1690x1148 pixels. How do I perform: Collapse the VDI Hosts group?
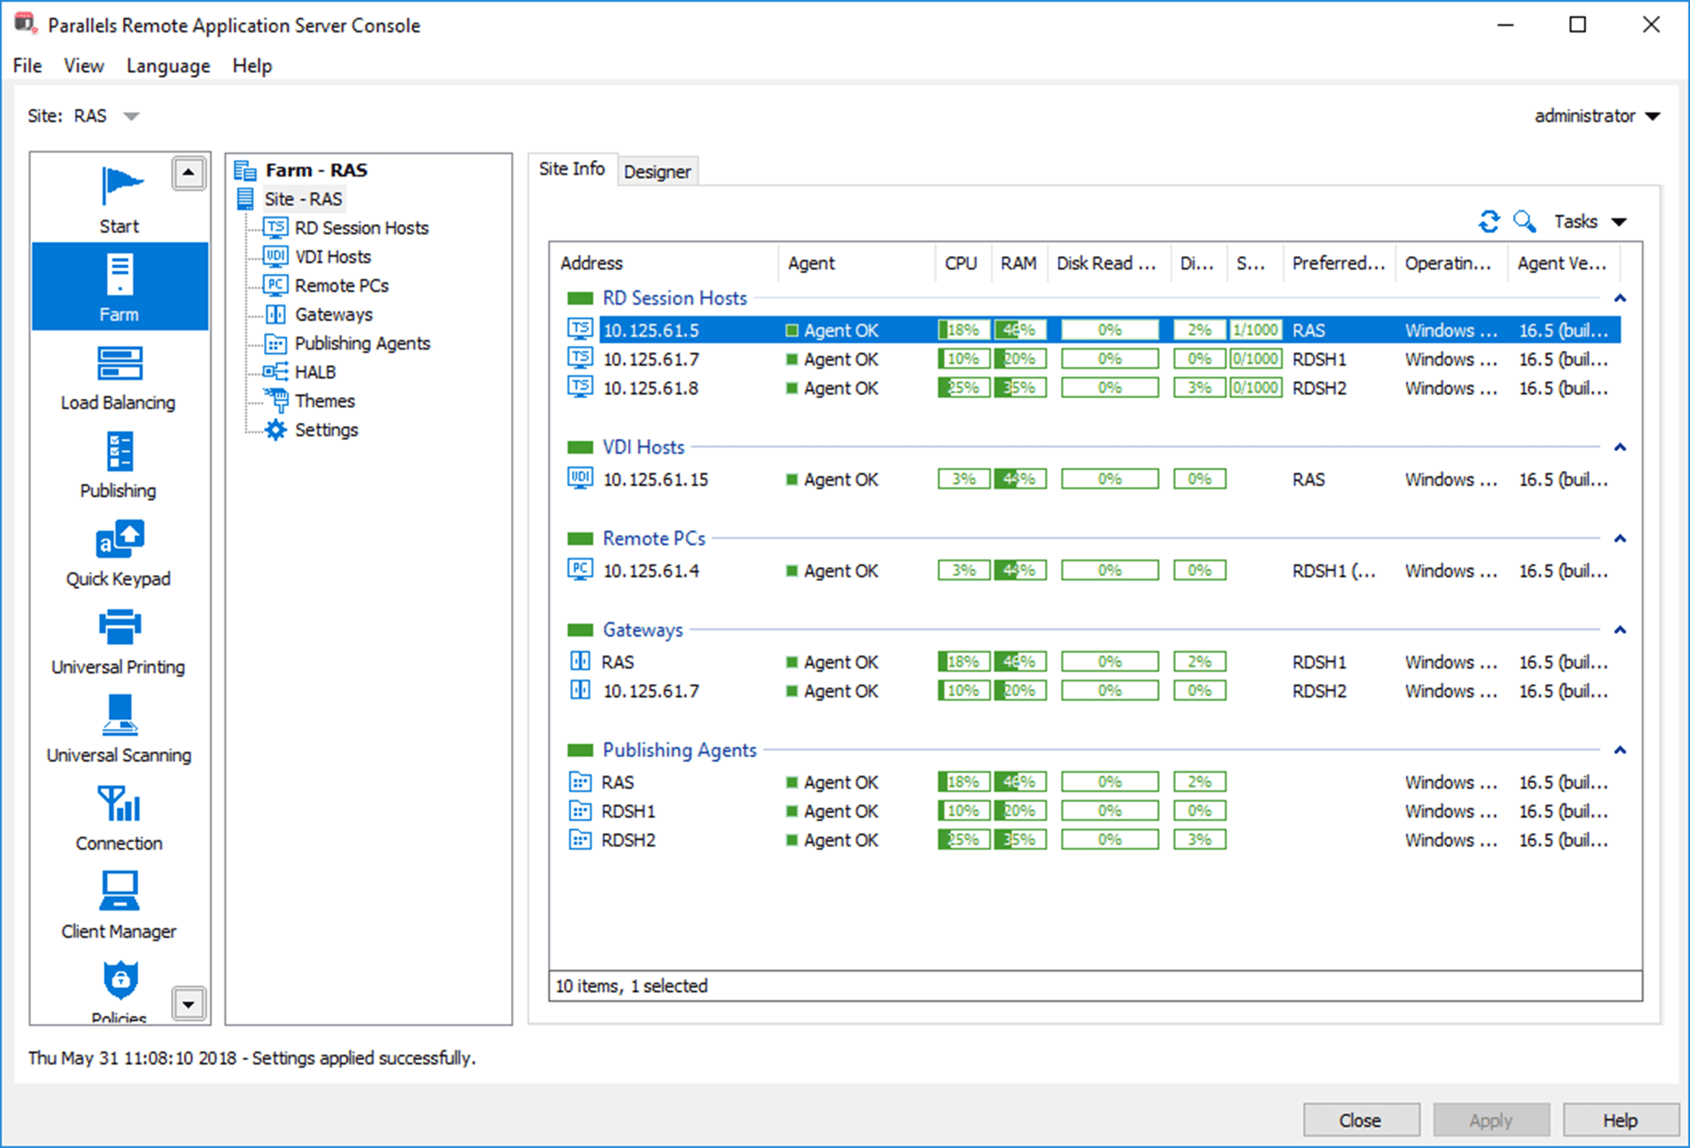(1619, 447)
